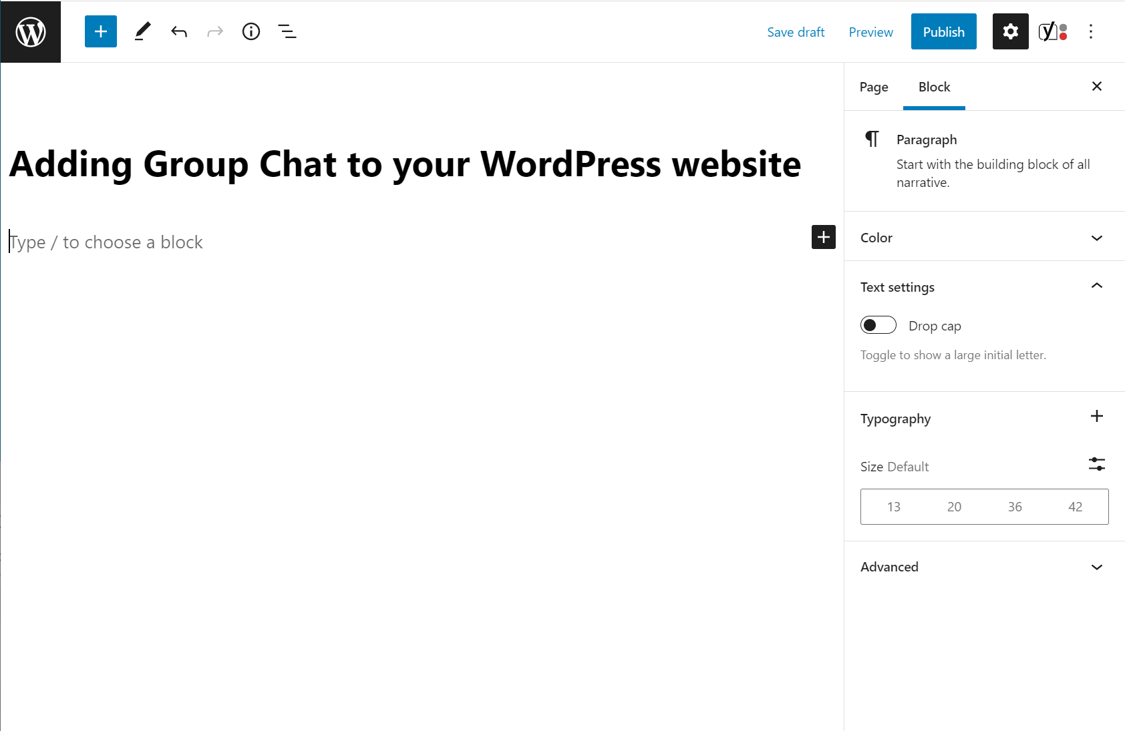This screenshot has height=731, width=1125.
Task: Click 'Toggle to show a large initial letter' text
Action: [x=953, y=355]
